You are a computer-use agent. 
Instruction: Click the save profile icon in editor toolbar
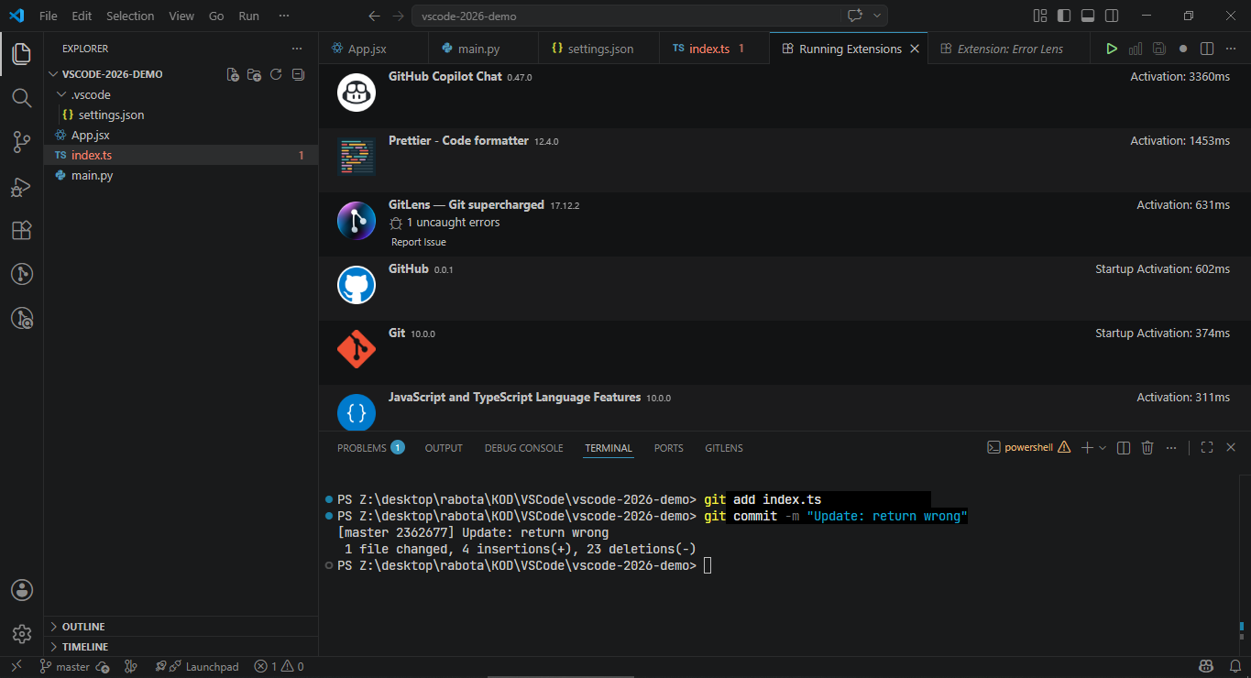coord(1159,49)
